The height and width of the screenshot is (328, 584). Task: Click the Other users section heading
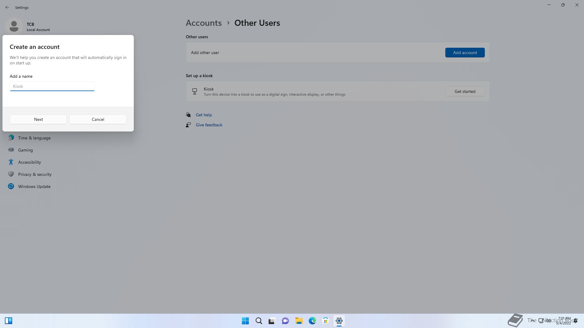(197, 37)
